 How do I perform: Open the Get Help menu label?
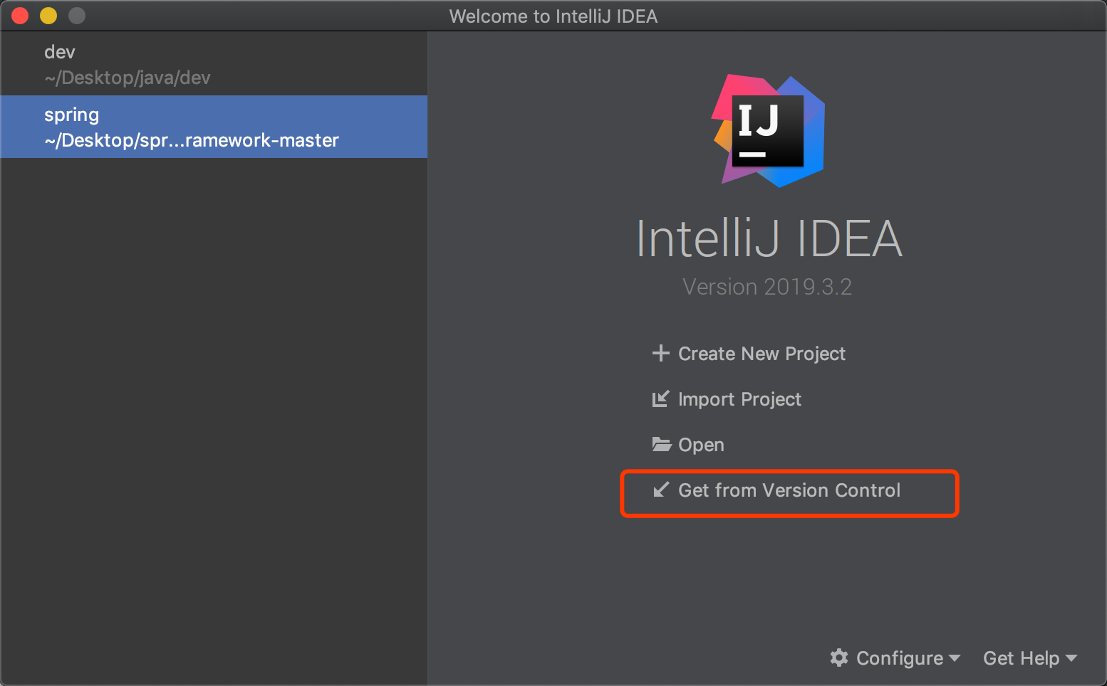click(x=1021, y=658)
